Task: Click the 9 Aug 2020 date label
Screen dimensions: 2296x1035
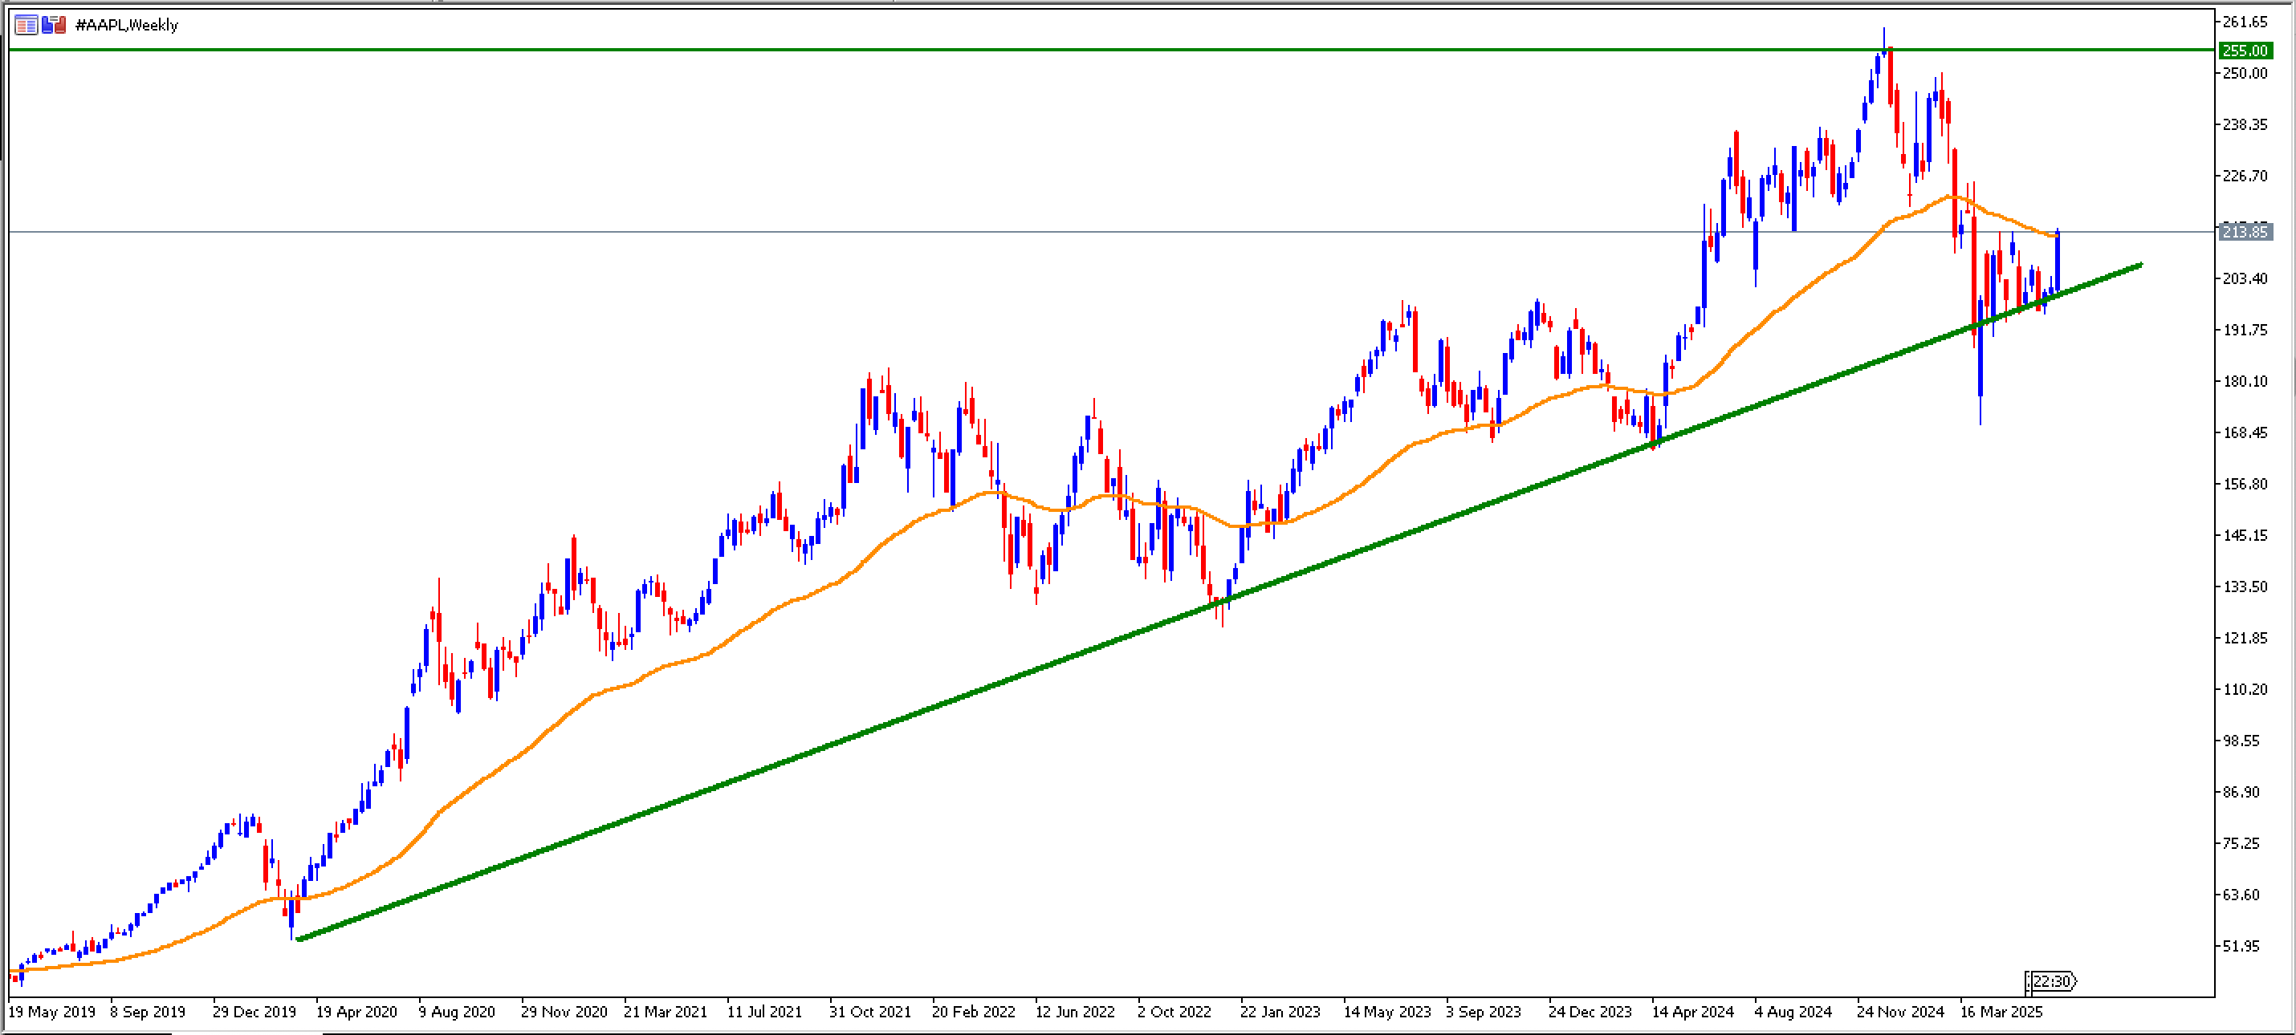Action: click(458, 1013)
